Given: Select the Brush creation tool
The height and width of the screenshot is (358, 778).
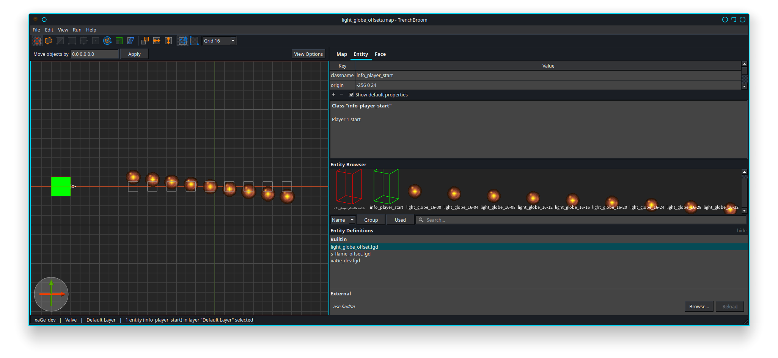Looking at the screenshot, I should coord(48,41).
